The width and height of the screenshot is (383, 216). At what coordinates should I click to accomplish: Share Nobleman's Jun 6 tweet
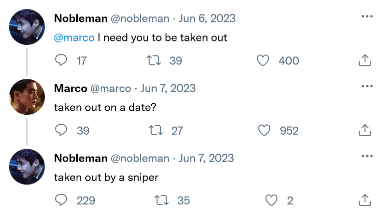pyautogui.click(x=365, y=60)
